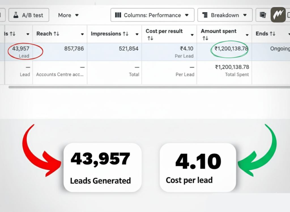The height and width of the screenshot is (212, 290).
Task: Sort by Reach using its sort arrows
Action: click(56, 34)
